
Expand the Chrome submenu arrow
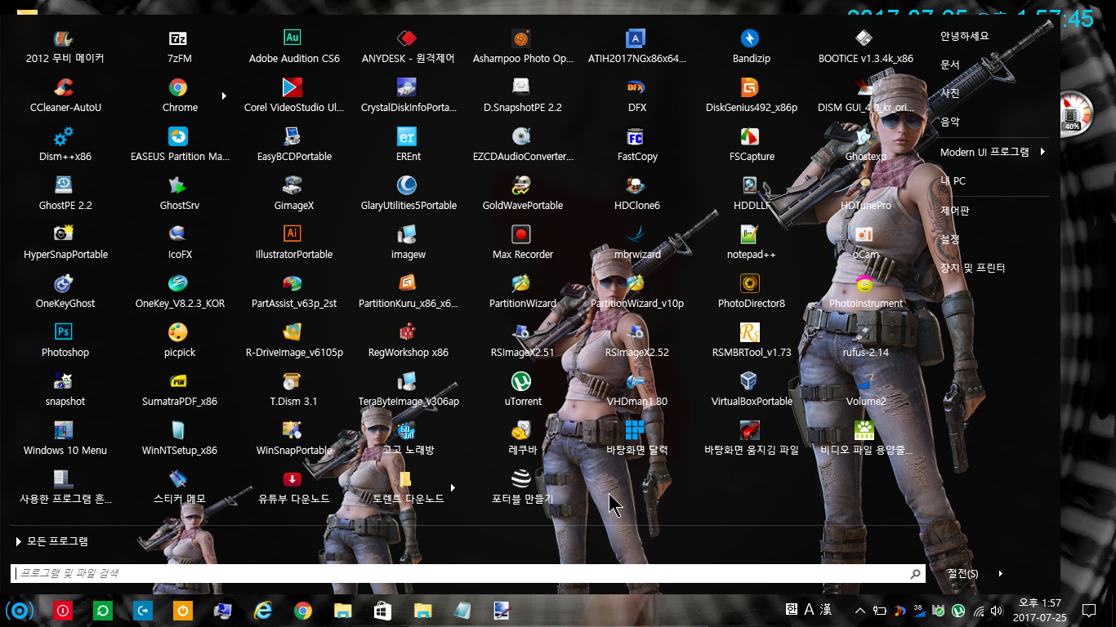pos(224,96)
